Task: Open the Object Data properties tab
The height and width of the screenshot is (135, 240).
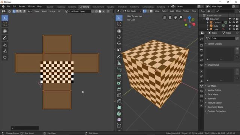Action: (201, 86)
